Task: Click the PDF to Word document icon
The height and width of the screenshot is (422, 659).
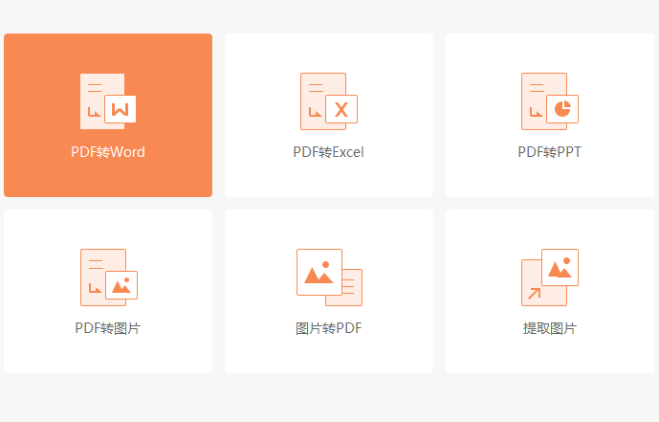Action: (x=108, y=101)
